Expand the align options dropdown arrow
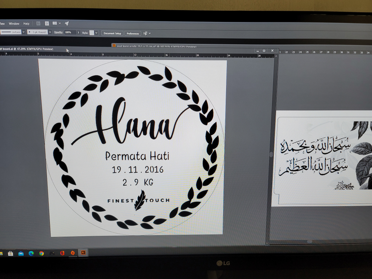 150,33
